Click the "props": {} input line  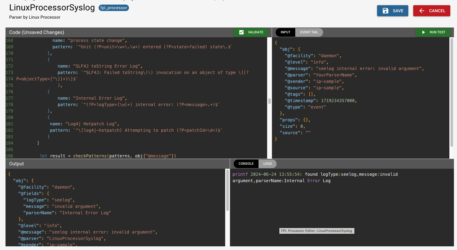(295, 120)
